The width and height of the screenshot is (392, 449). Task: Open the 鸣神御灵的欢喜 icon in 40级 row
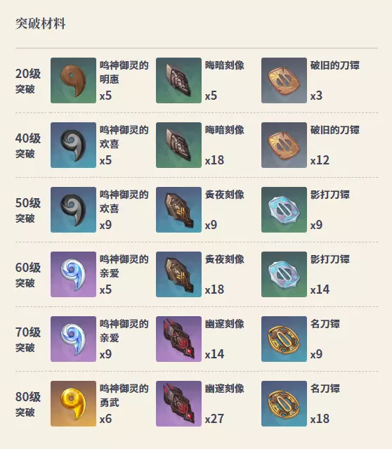73,145
